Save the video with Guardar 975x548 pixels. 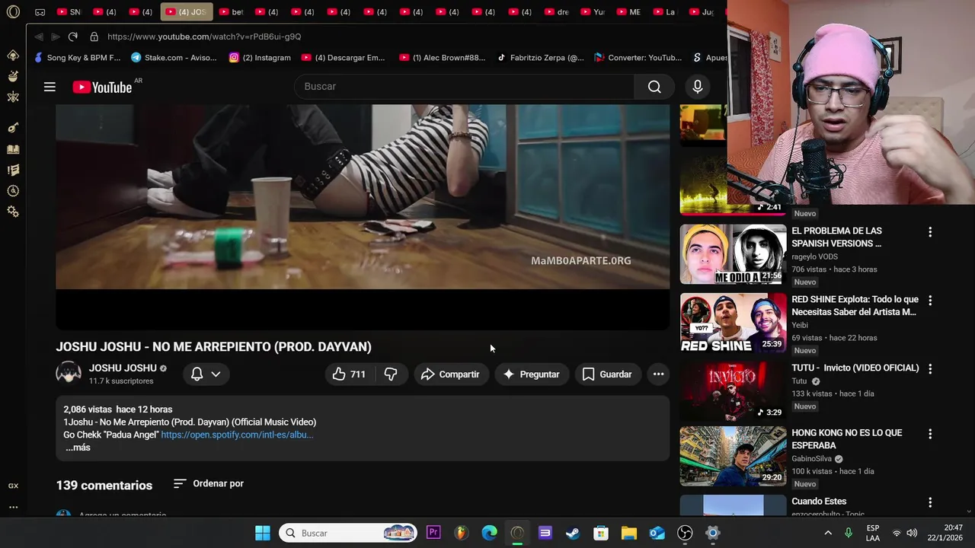click(607, 374)
